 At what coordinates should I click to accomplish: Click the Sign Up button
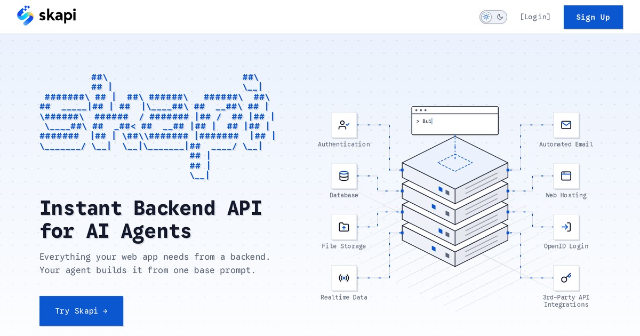pos(593,17)
